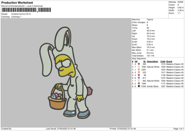Click the 'Brand' column header
Image resolution: width=185 pixels, height=131 pixels.
169,61
